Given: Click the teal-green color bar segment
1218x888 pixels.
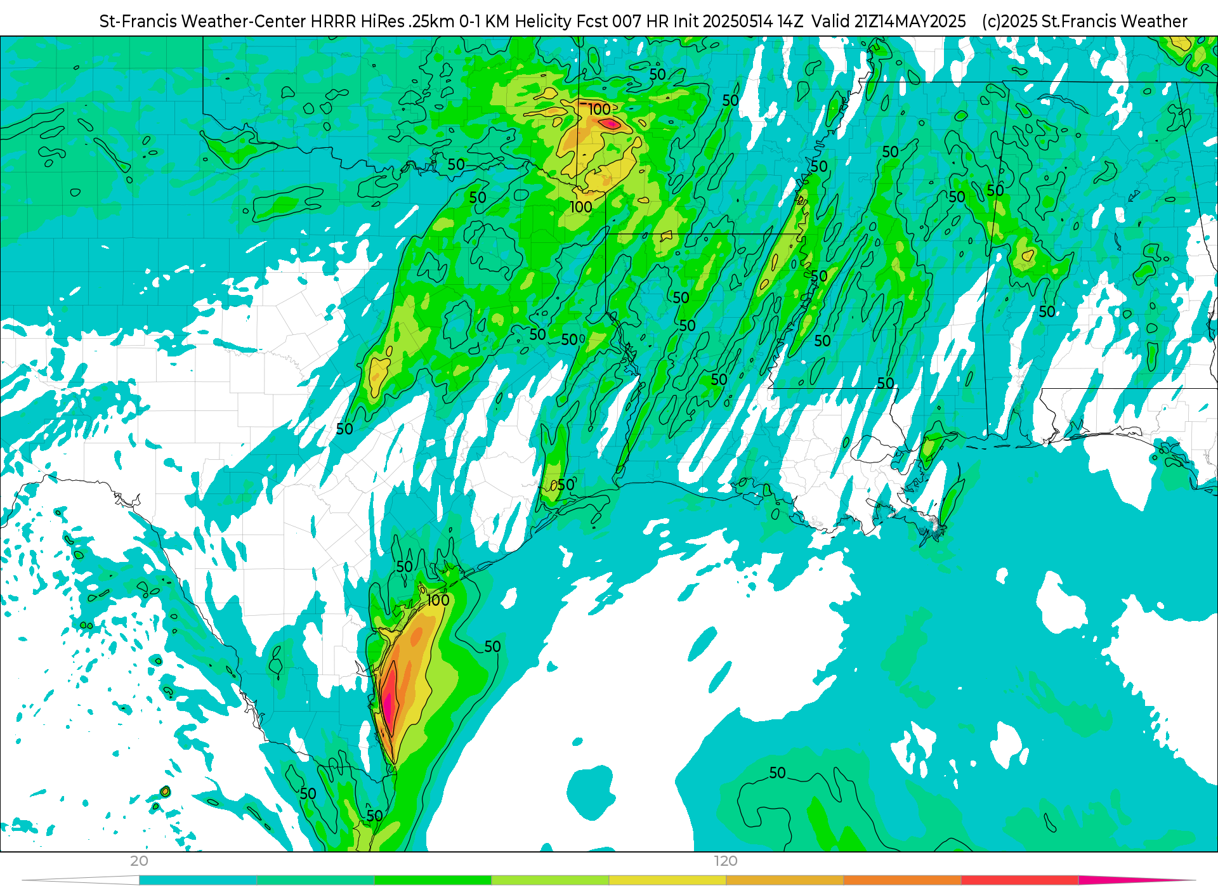Looking at the screenshot, I should pos(315,880).
